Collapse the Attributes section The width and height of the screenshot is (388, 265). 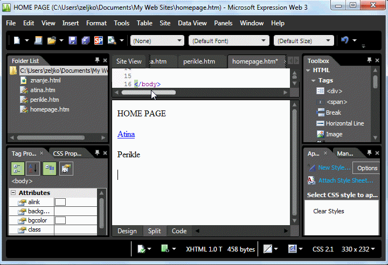coord(13,193)
